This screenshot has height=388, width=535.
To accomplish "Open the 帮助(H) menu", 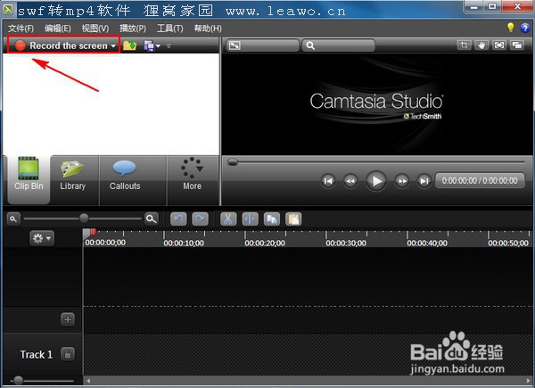I will pos(208,29).
